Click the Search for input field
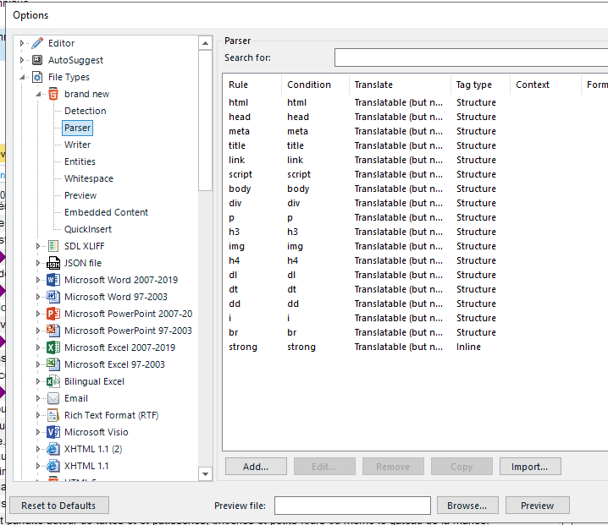The width and height of the screenshot is (608, 525). coord(471,57)
